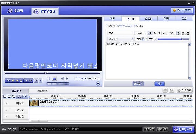
Task: Click the 분할 split tool
Action: coord(22,97)
